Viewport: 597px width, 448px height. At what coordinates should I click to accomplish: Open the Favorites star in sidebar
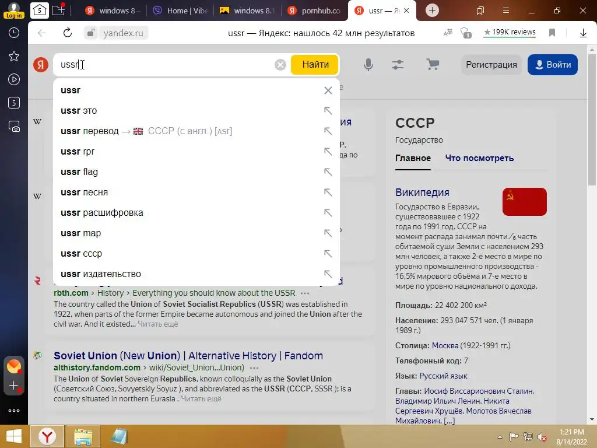point(14,57)
